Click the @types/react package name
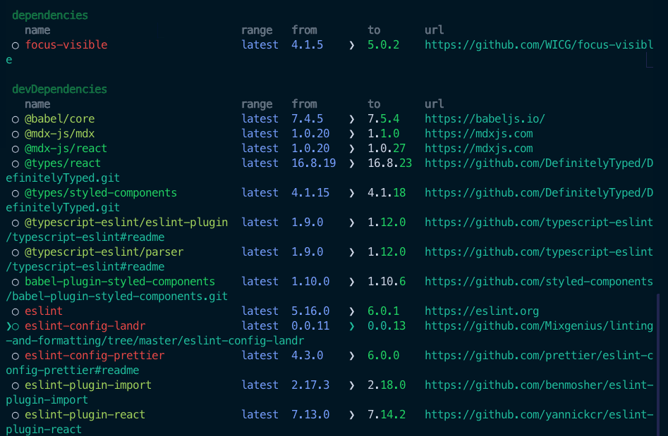This screenshot has height=436, width=668. click(x=63, y=163)
